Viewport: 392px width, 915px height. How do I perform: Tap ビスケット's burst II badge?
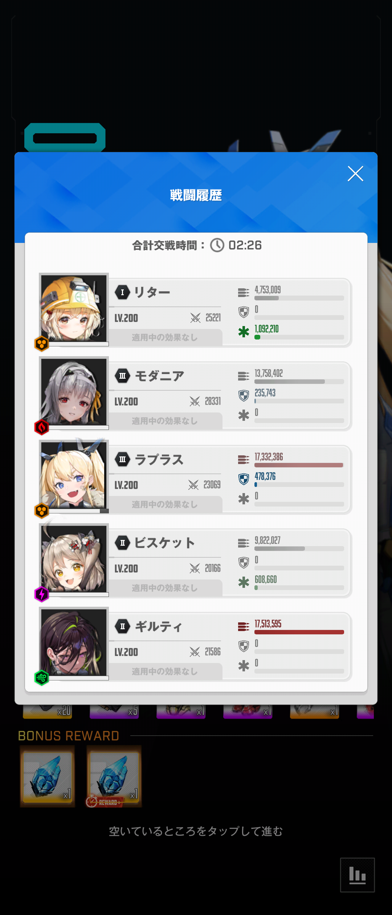(123, 543)
